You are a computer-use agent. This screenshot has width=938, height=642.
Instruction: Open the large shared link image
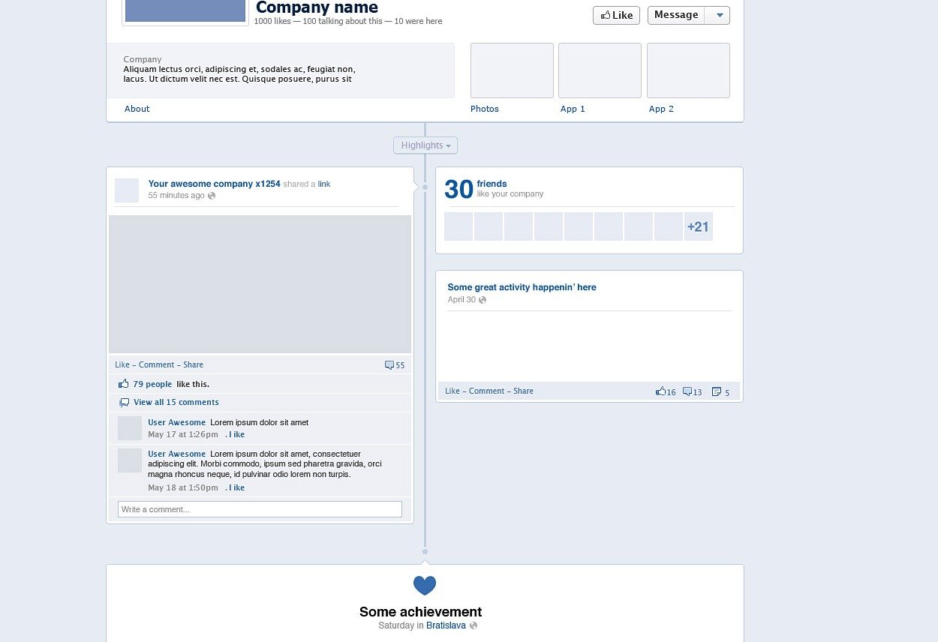coord(260,283)
